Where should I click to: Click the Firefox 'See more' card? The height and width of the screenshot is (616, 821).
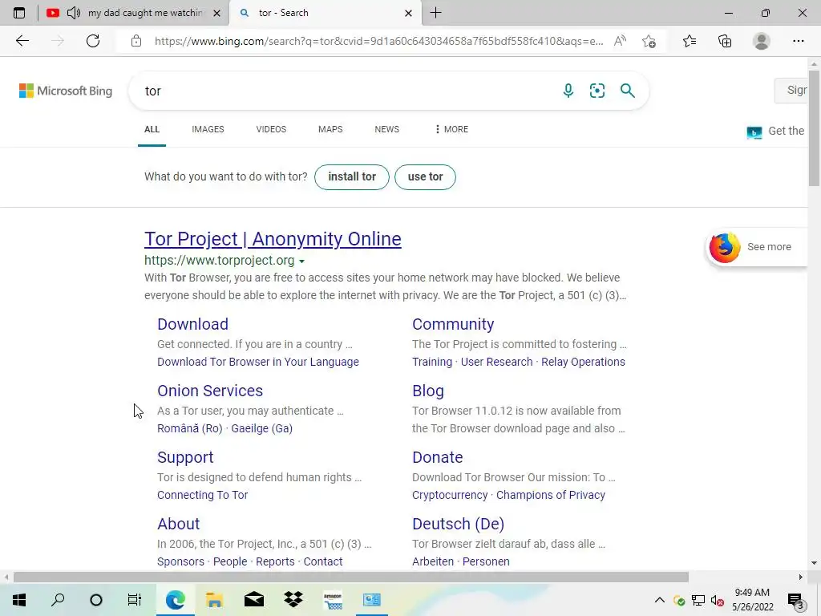pyautogui.click(x=755, y=247)
